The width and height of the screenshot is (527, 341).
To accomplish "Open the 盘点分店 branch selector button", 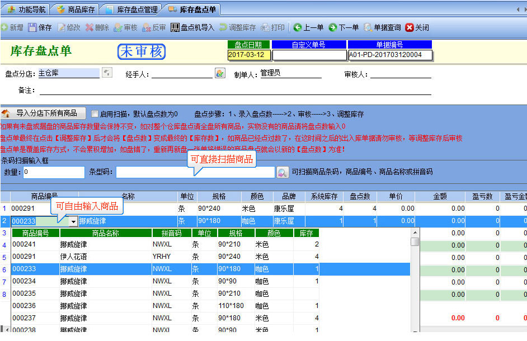I will tap(107, 73).
